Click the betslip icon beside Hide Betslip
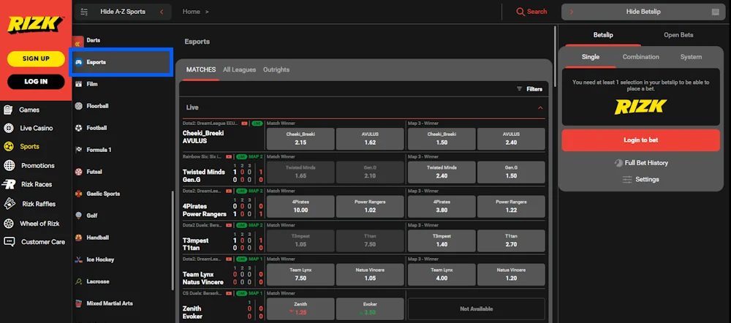This screenshot has width=731, height=323. 715,12
